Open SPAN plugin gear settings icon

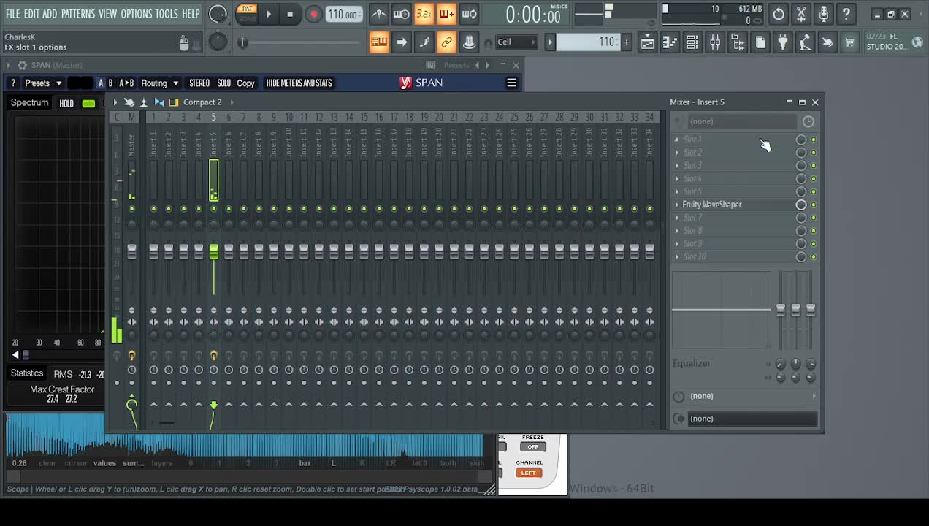point(22,65)
